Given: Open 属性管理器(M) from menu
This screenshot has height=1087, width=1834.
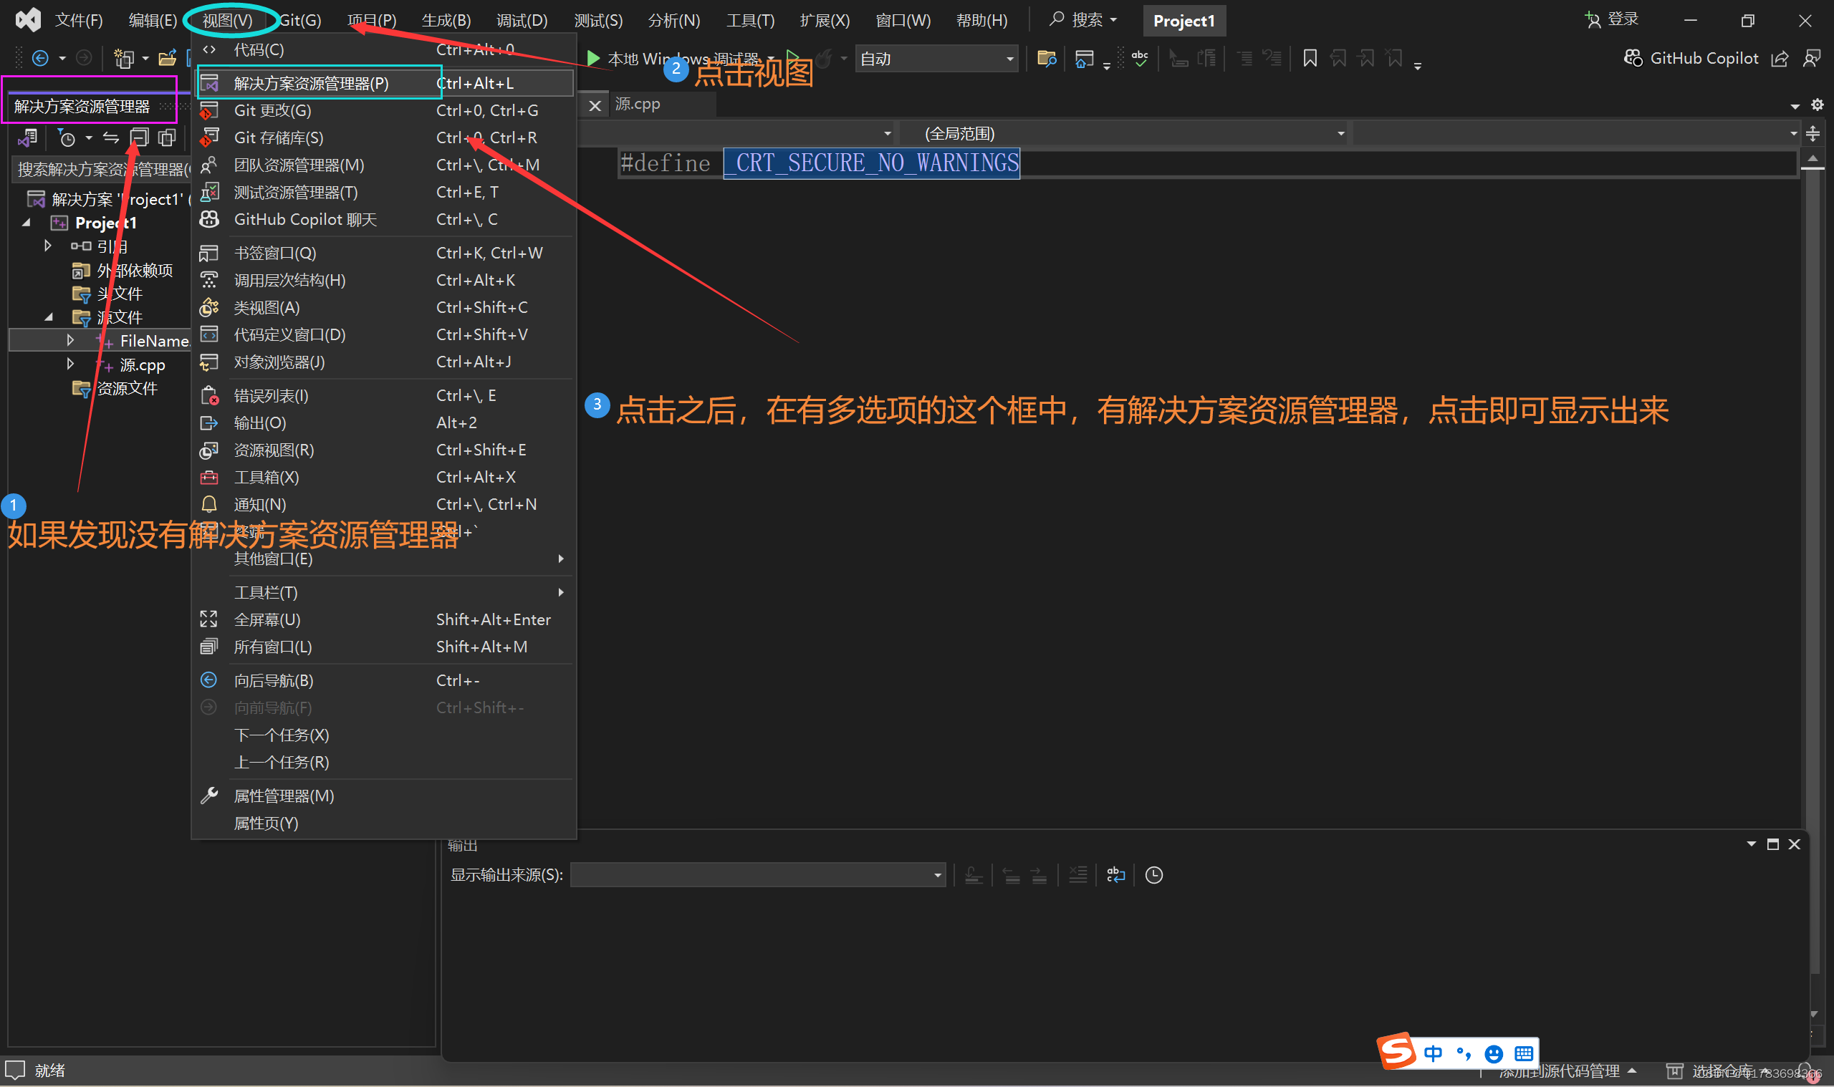Looking at the screenshot, I should click(385, 796).
